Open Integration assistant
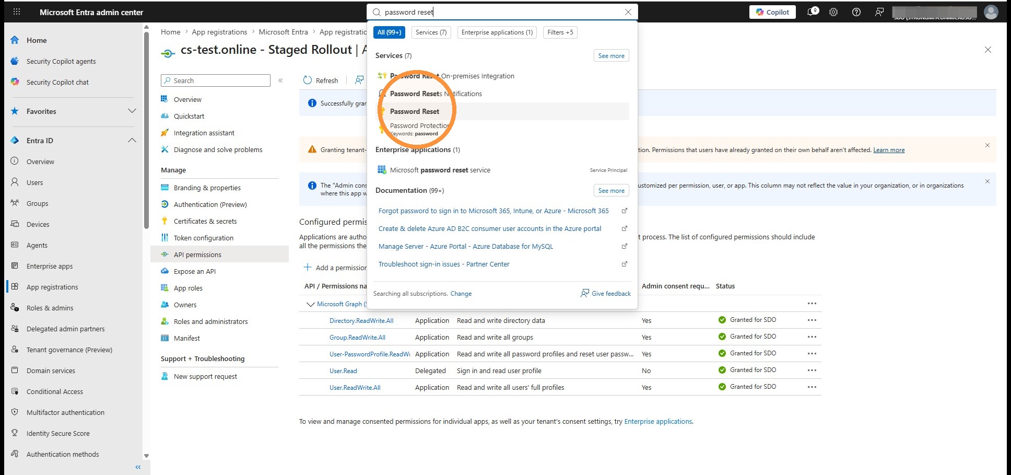 pyautogui.click(x=204, y=133)
